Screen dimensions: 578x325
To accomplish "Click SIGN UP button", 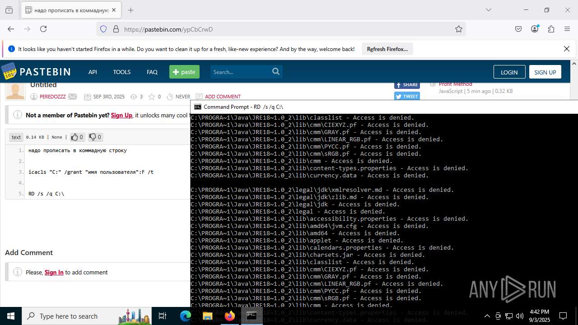I will tap(545, 72).
